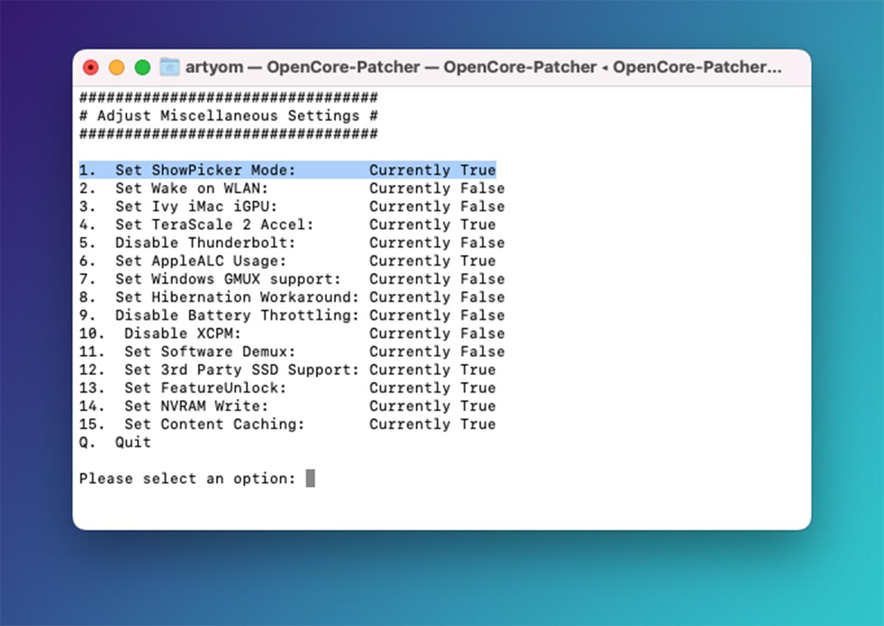Click line '4. Set TeraScale 2 Accel'
Screen dimensions: 884x626
[287, 225]
